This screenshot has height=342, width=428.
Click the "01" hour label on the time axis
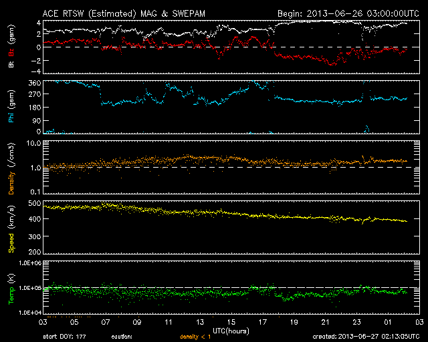(x=388, y=322)
